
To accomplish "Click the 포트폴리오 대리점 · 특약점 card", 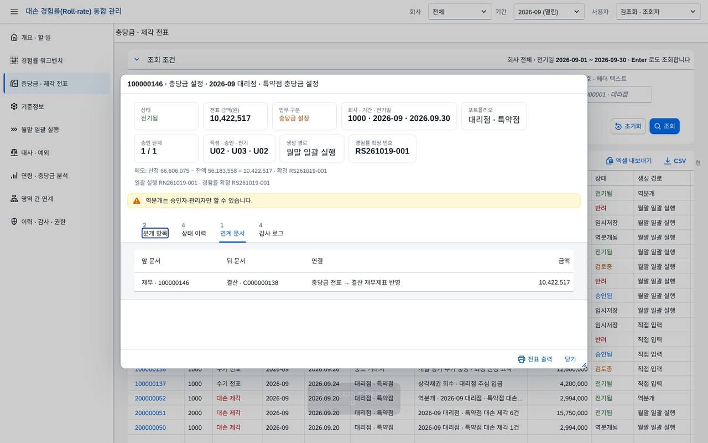I will coord(494,116).
